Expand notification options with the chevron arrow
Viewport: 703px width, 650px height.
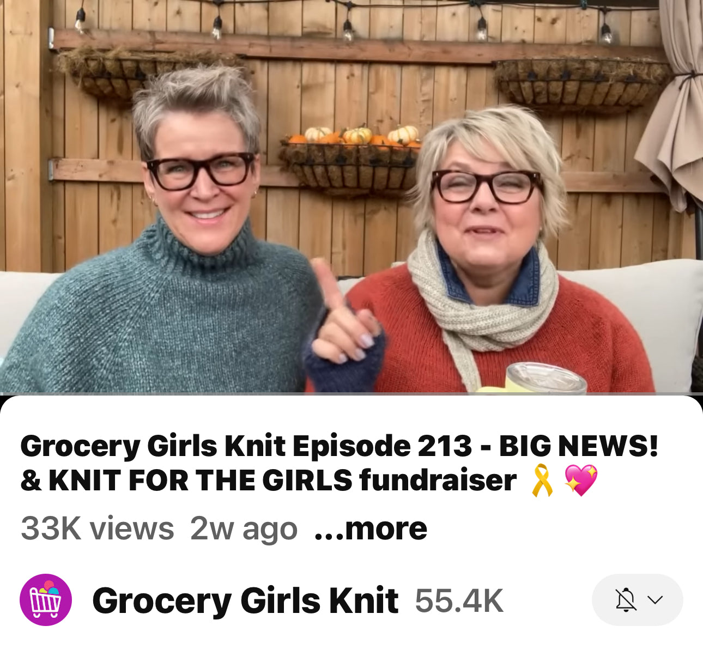coord(655,600)
